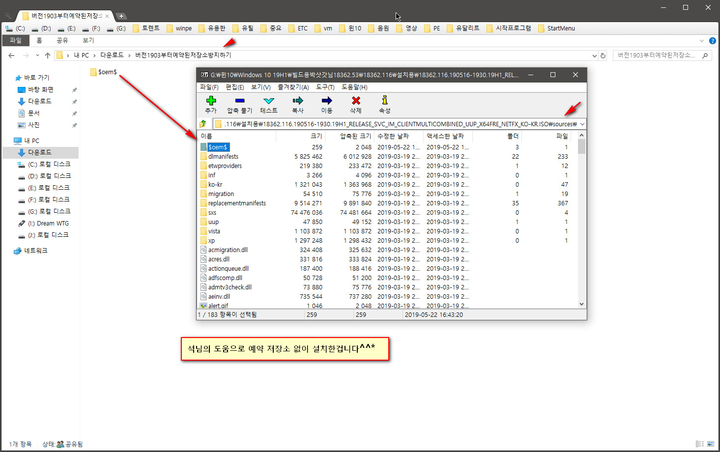The image size is (720, 452).
Task: Open the 7-Zip path dropdown arrow
Action: [x=582, y=124]
